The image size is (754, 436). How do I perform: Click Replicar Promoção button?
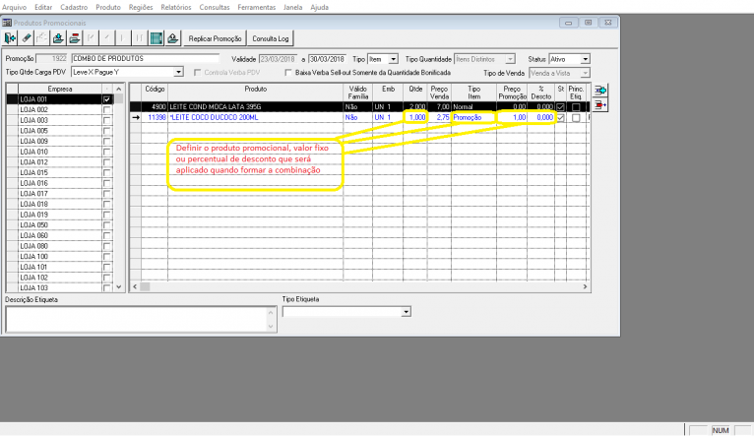click(215, 38)
